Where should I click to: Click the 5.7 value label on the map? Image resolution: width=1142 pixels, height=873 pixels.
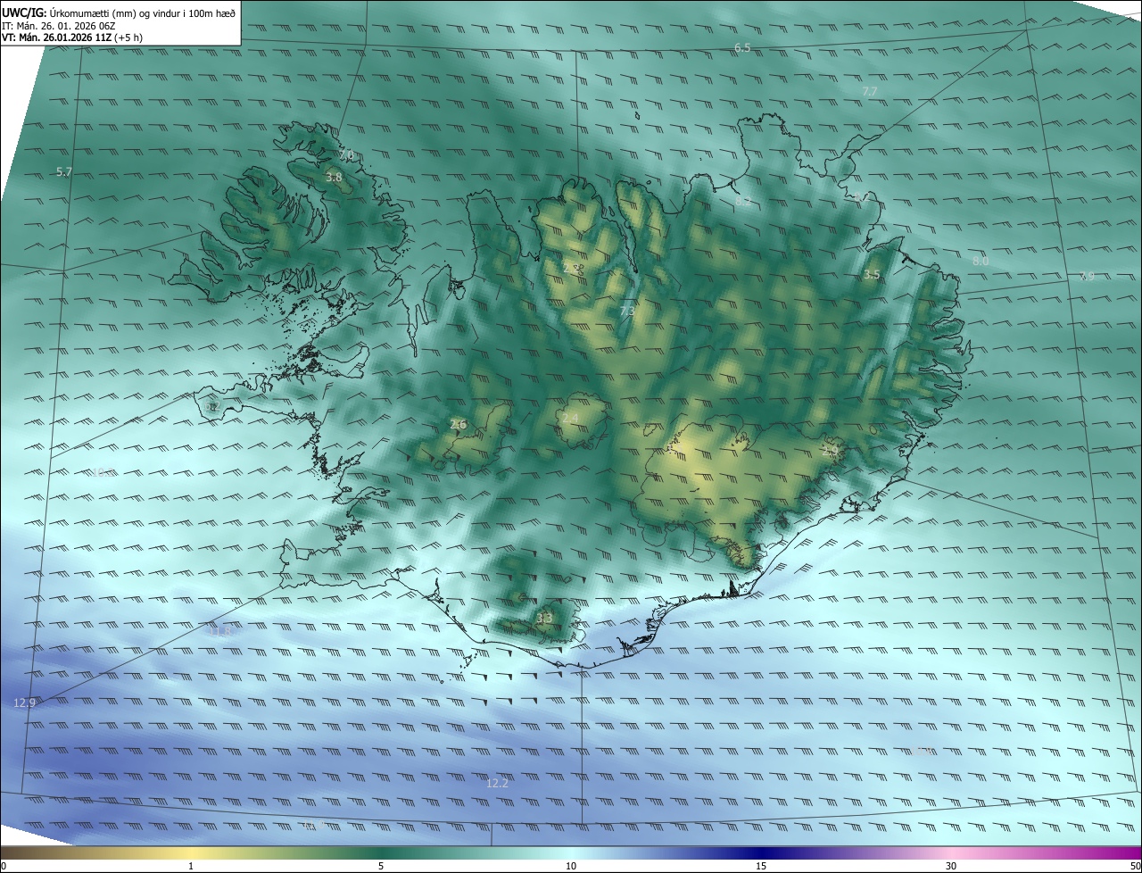(x=63, y=171)
